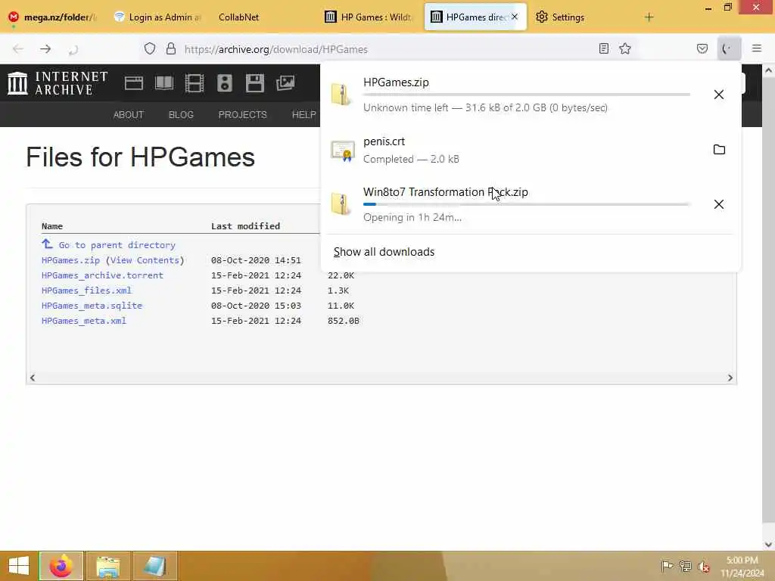
Task: Bookmark this page with the star icon
Action: point(625,48)
